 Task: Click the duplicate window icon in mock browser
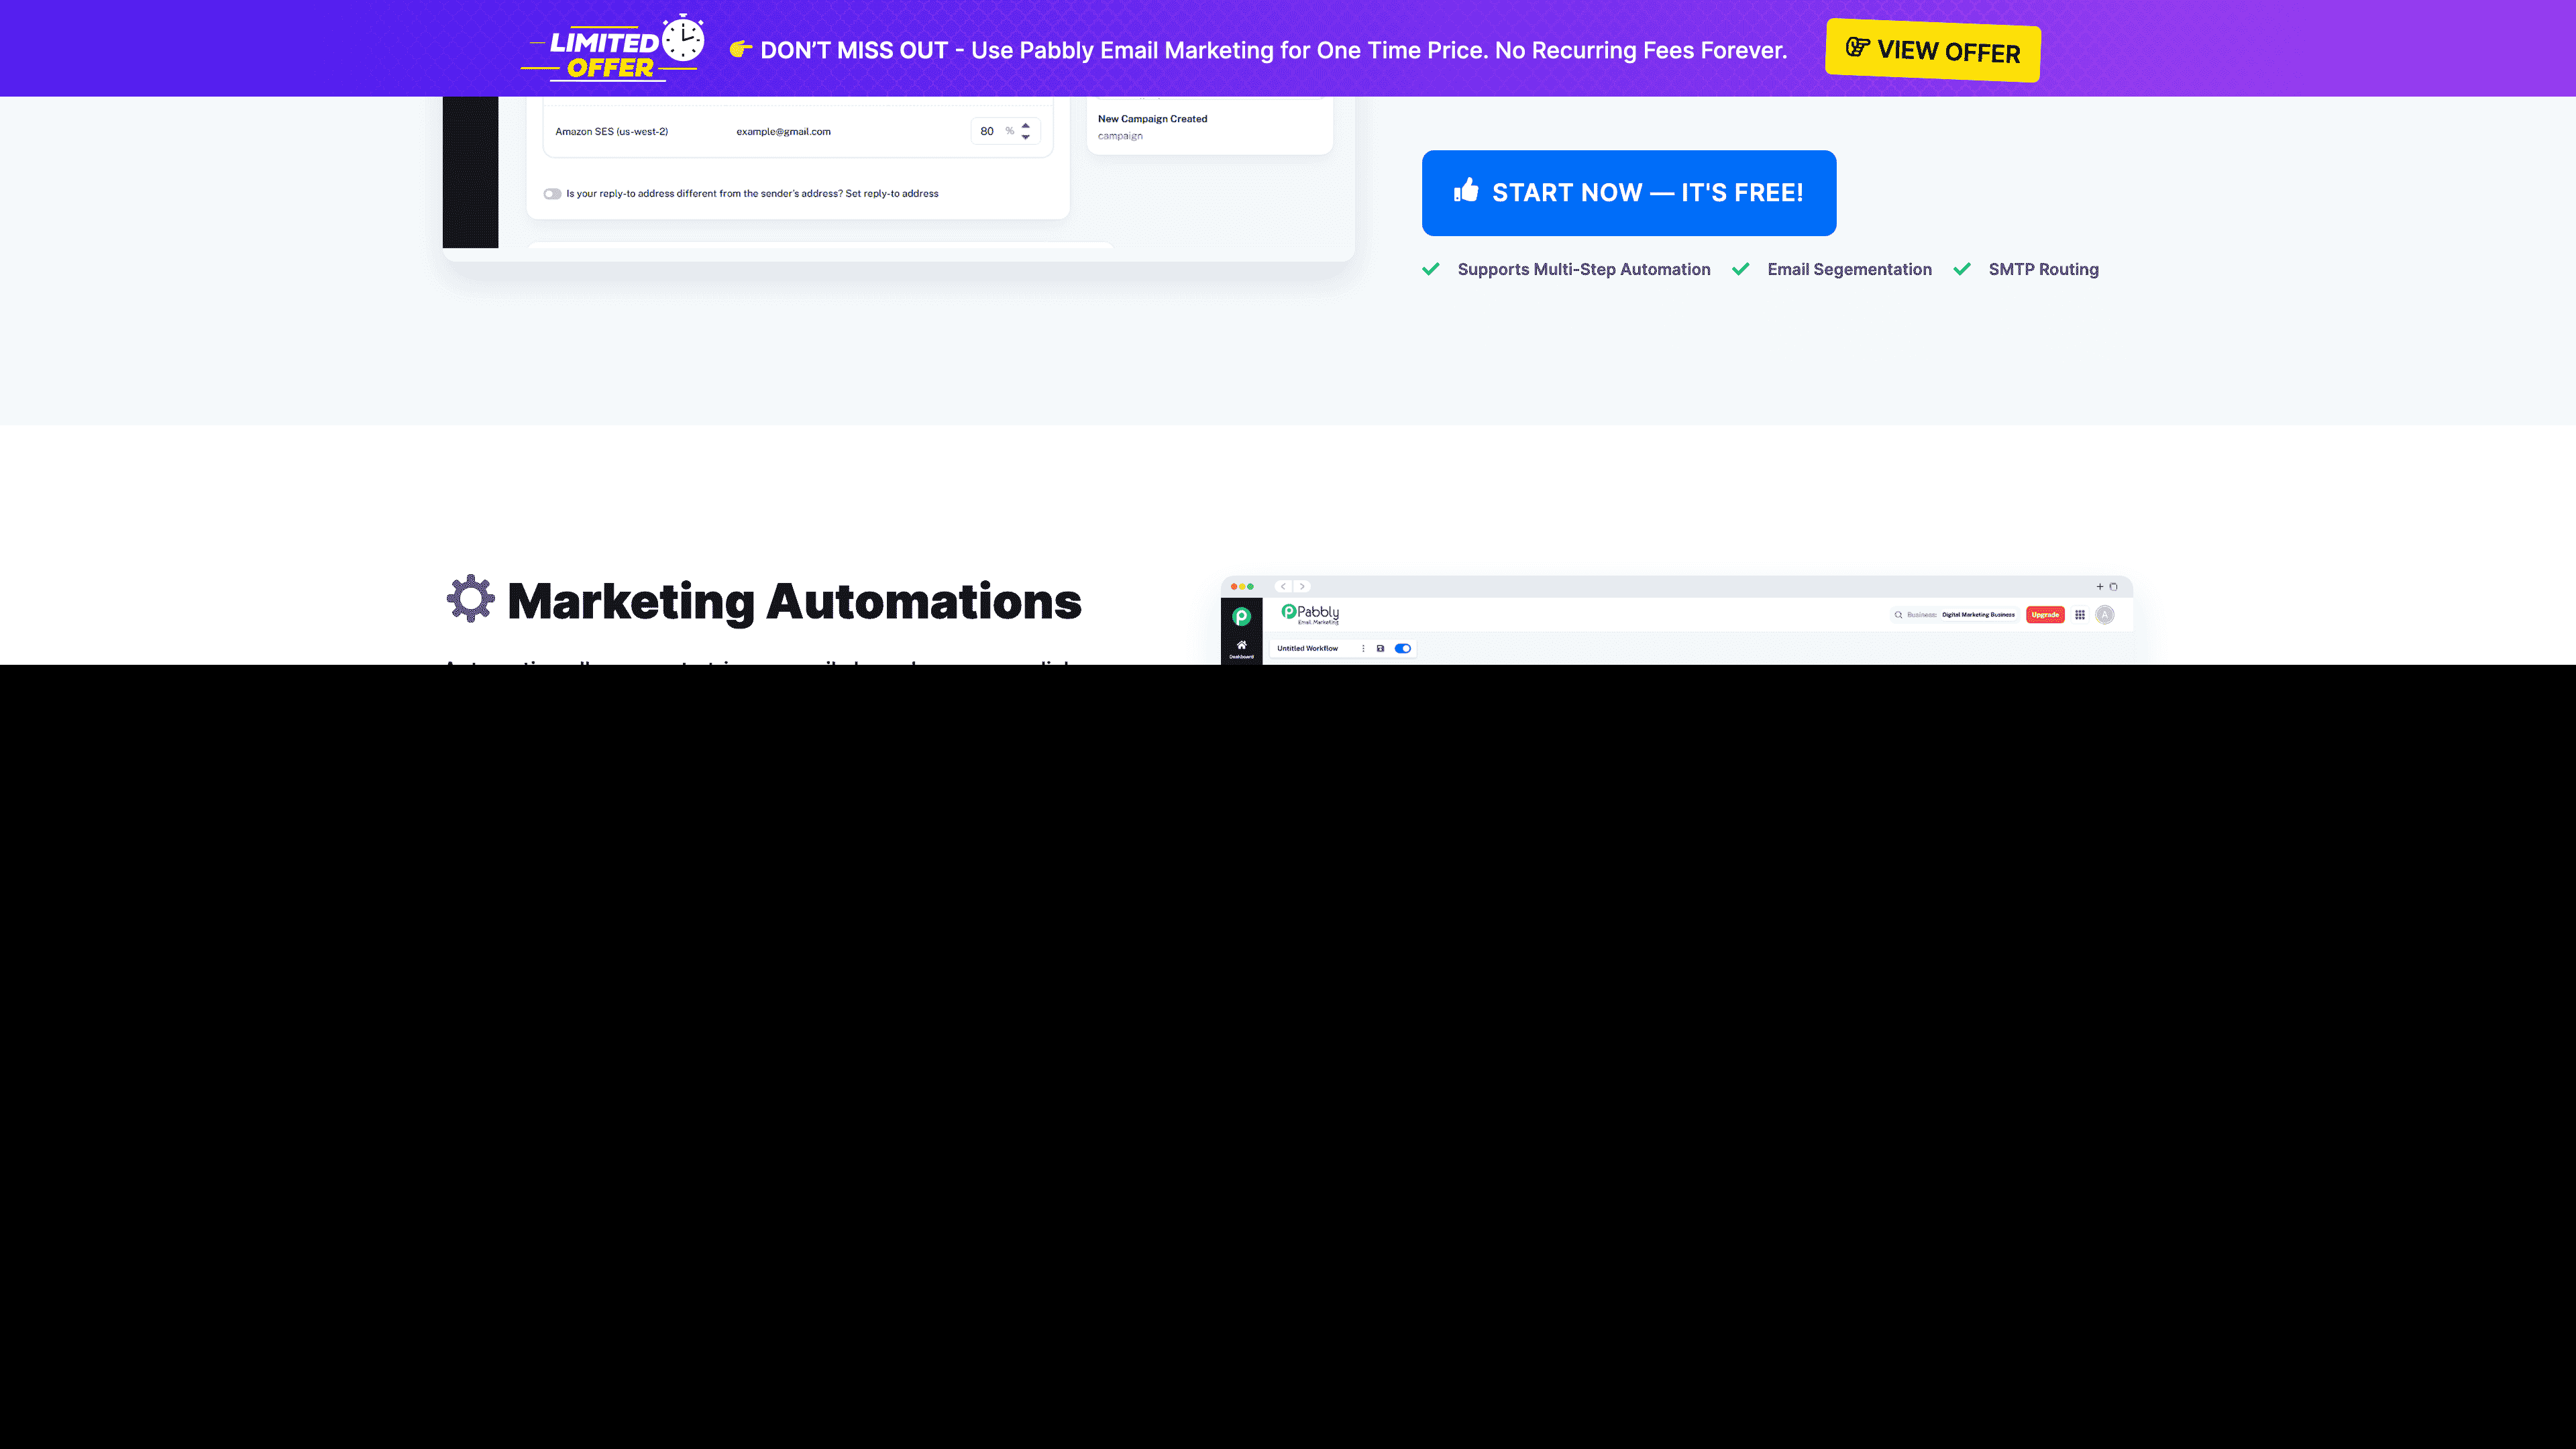(2113, 587)
